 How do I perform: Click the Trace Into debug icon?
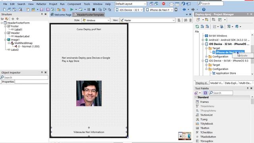click(100, 10)
